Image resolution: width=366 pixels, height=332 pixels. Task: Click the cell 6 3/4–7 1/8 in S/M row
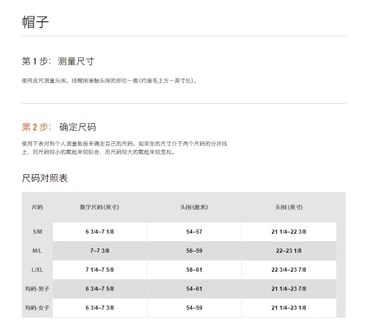(x=100, y=232)
